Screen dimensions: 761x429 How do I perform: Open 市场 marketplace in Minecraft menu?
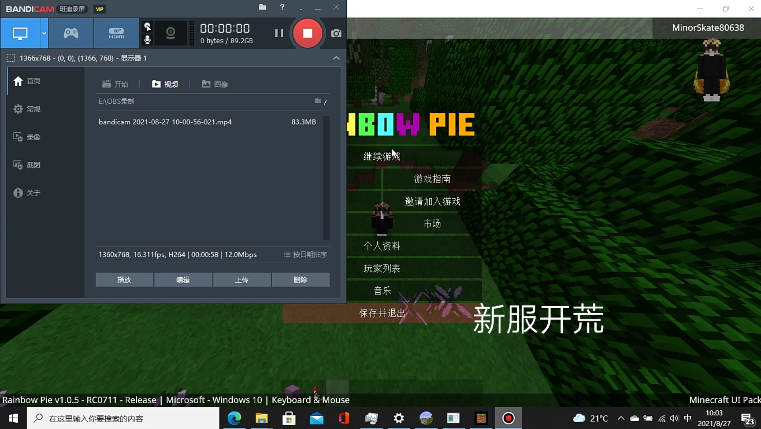click(432, 224)
